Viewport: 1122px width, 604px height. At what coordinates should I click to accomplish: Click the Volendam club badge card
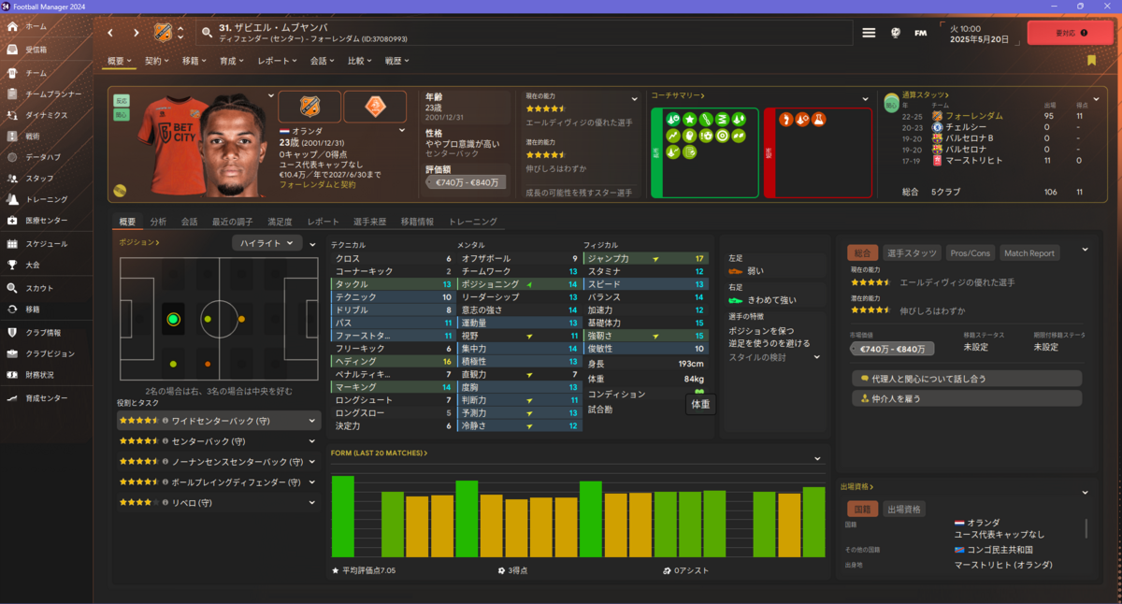[309, 107]
